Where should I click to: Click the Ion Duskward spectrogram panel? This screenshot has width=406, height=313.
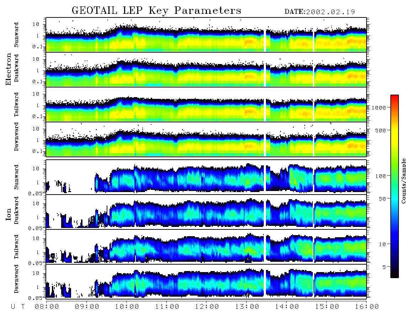pyautogui.click(x=206, y=212)
